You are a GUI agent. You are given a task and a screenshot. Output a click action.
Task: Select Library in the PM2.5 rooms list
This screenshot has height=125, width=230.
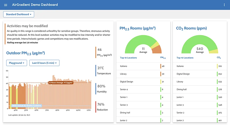pyautogui.click(x=124, y=74)
